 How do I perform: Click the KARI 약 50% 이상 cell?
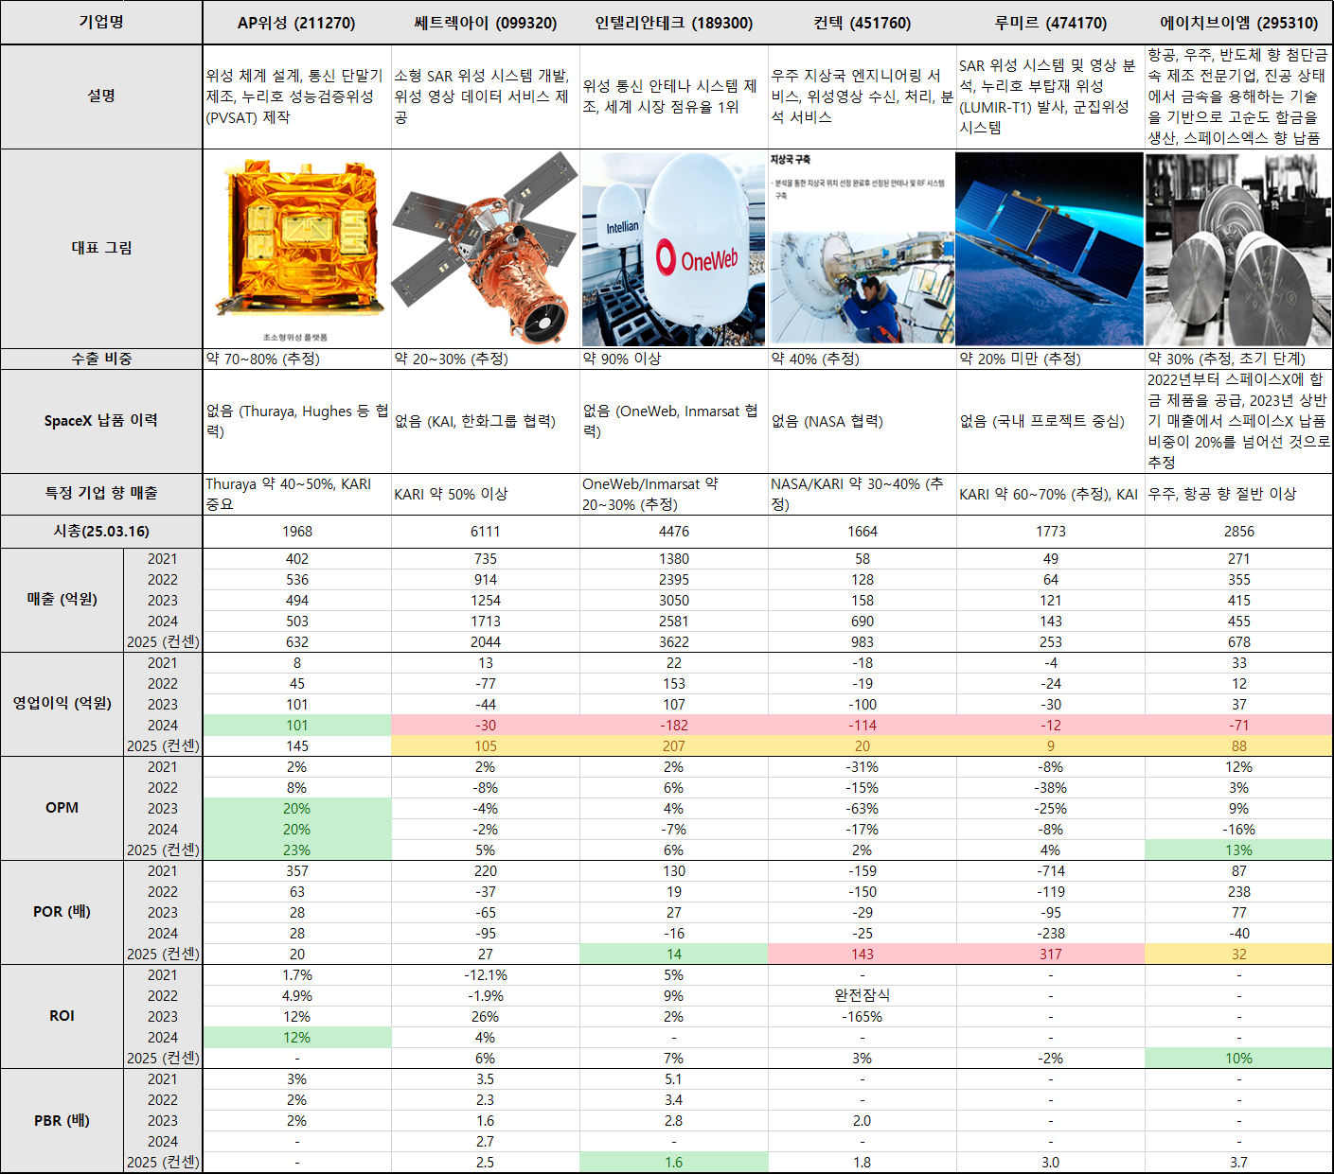(485, 494)
